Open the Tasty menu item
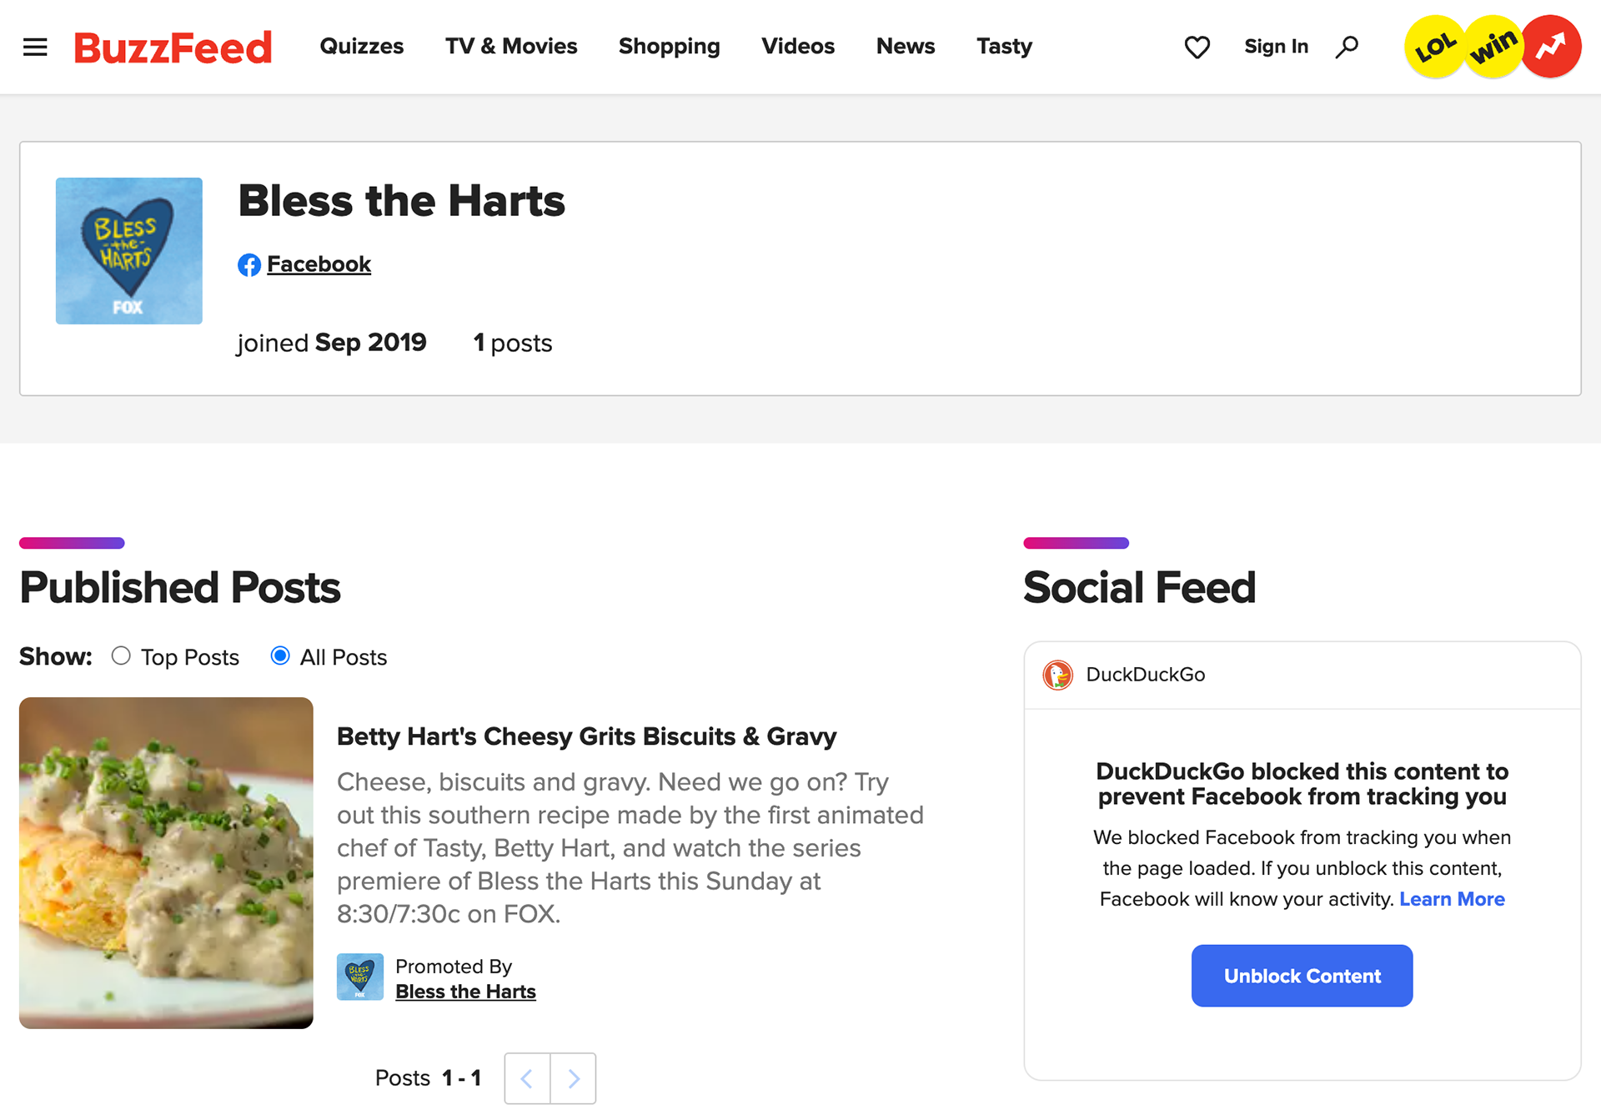Screen dimensions: 1601x1120 [x=1004, y=47]
